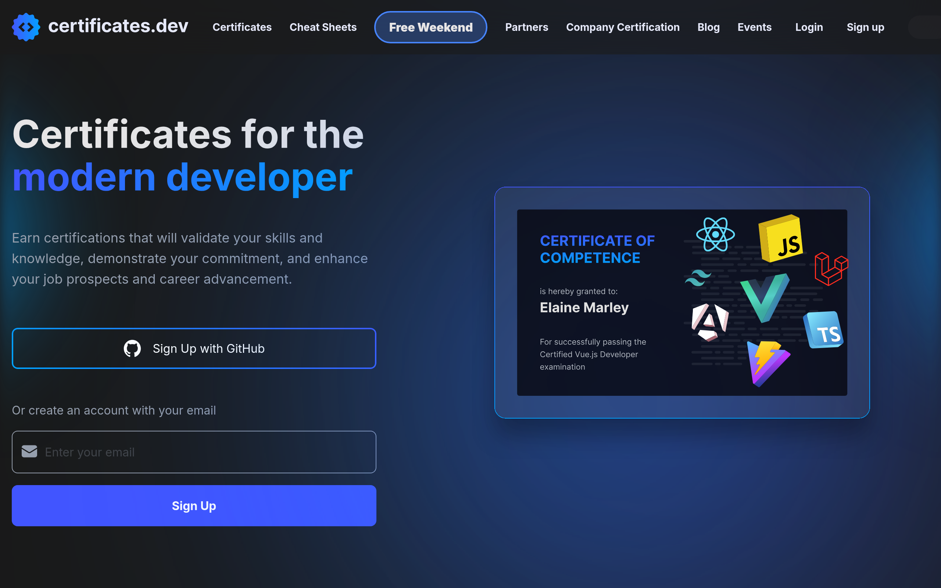941x588 pixels.
Task: Click the Free Weekend pill button
Action: 430,27
